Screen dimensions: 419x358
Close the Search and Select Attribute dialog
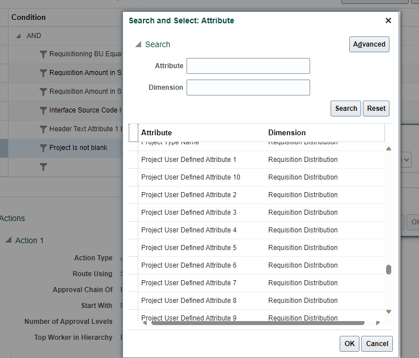(x=388, y=20)
